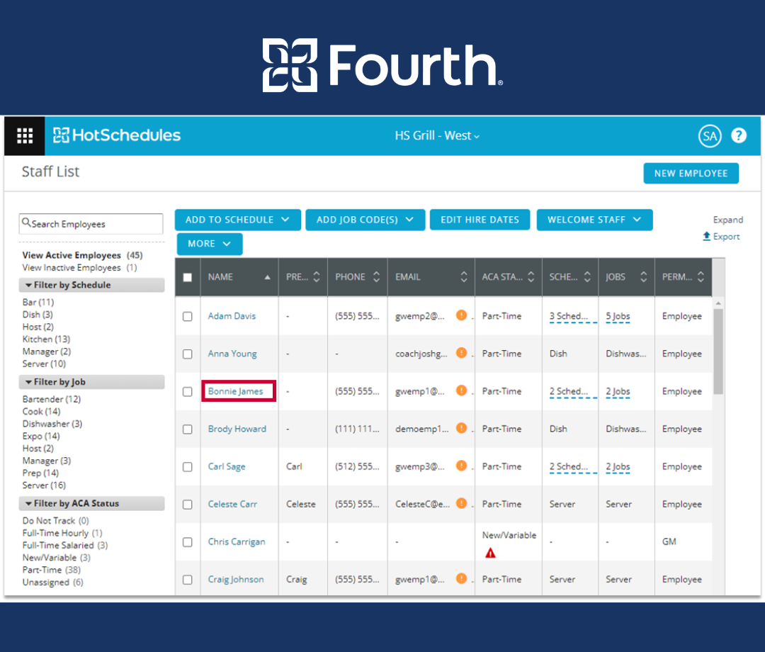Image resolution: width=765 pixels, height=652 pixels.
Task: Check the box for Celeste Carr
Action: pos(187,504)
